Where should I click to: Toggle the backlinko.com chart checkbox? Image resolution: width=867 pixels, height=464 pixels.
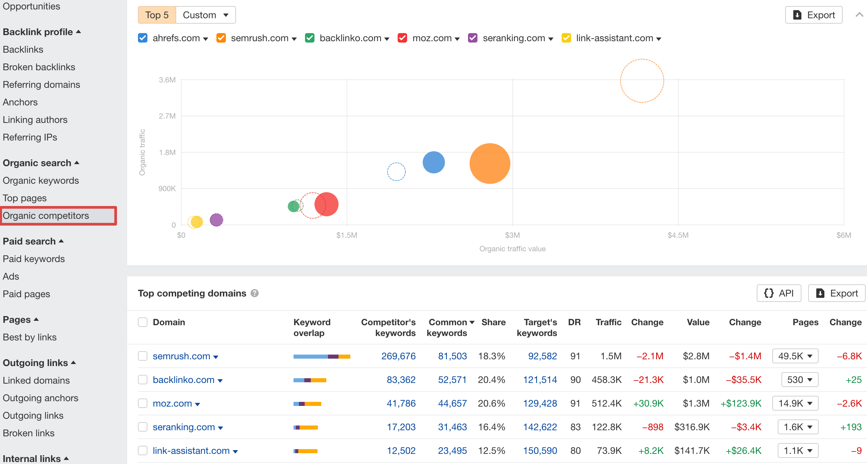[x=310, y=38]
